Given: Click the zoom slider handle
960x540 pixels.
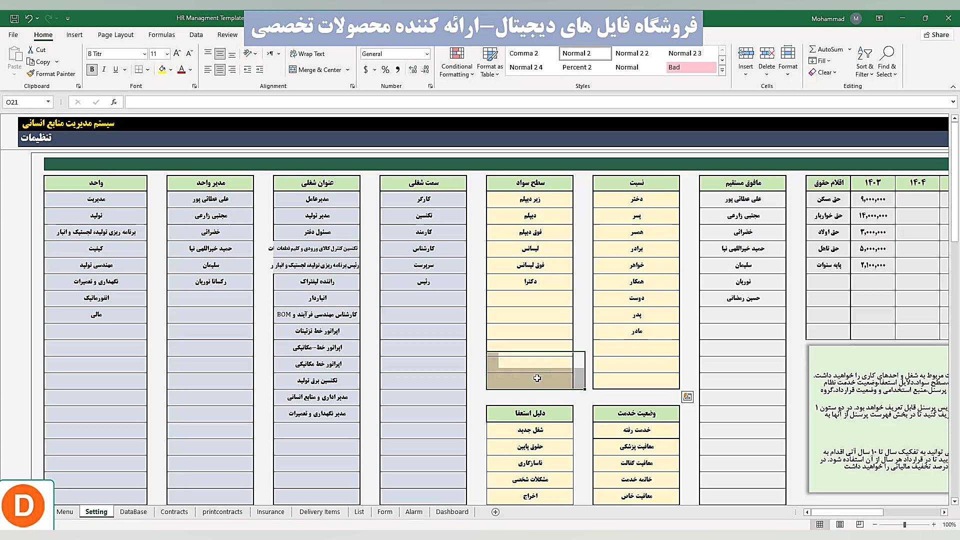Looking at the screenshot, I should pos(904,524).
